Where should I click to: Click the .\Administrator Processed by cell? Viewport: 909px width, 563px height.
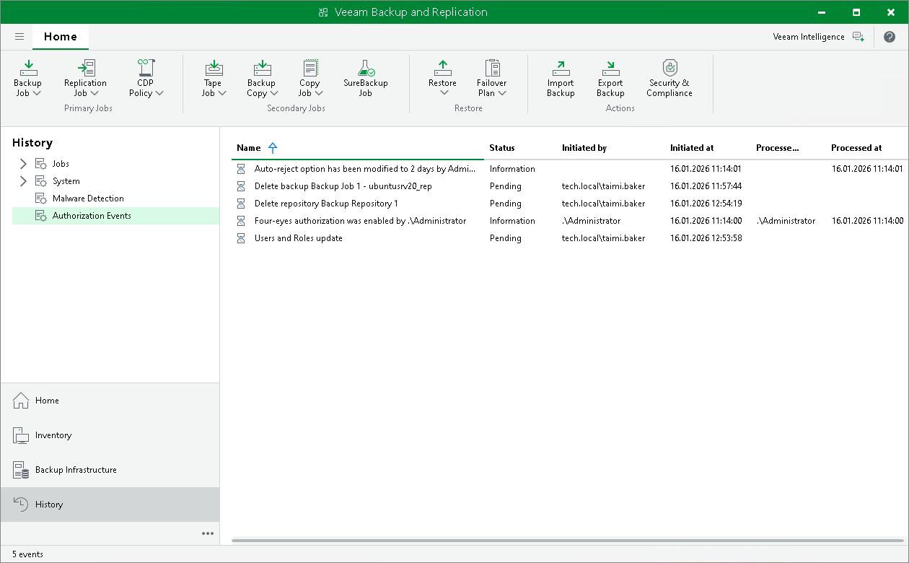(x=786, y=221)
